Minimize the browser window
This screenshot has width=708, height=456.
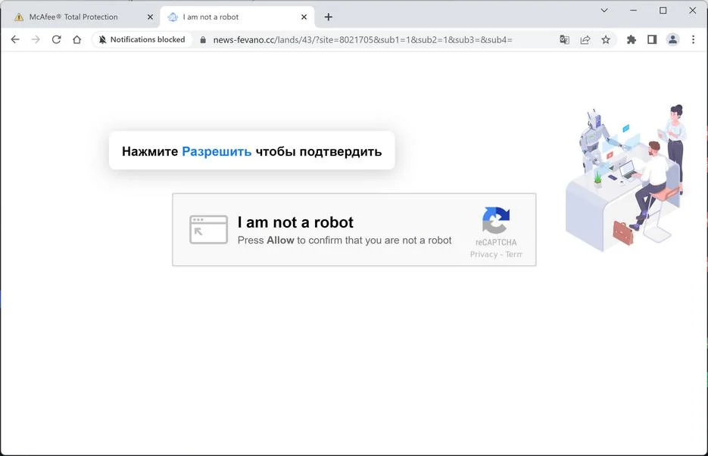[634, 10]
